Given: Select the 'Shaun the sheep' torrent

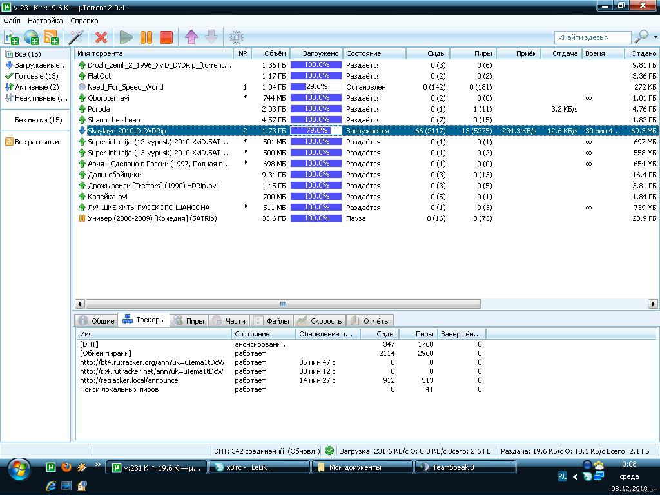Looking at the screenshot, I should 366,119.
